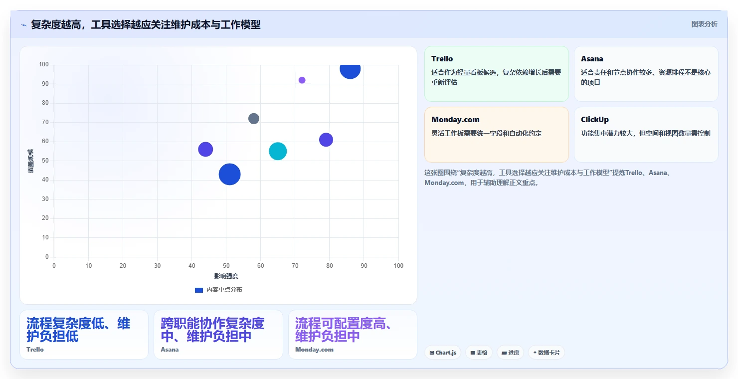
Task: Select the 进度 chip
Action: click(x=510, y=353)
